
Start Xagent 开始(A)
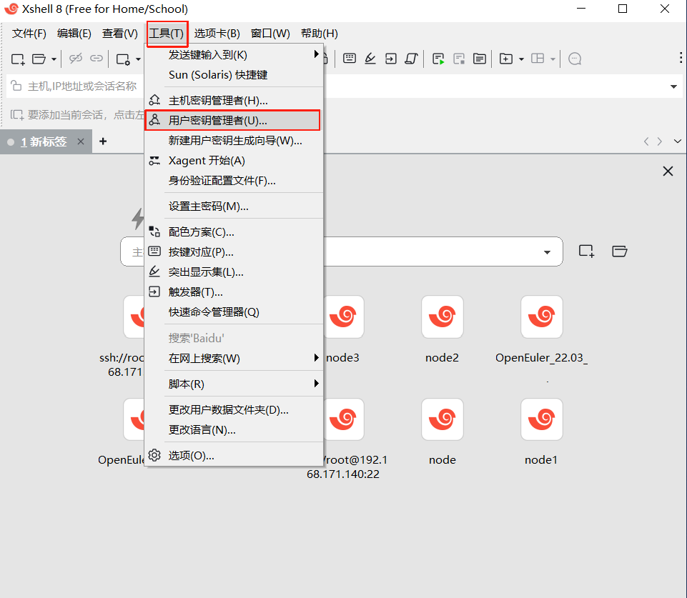234,161
